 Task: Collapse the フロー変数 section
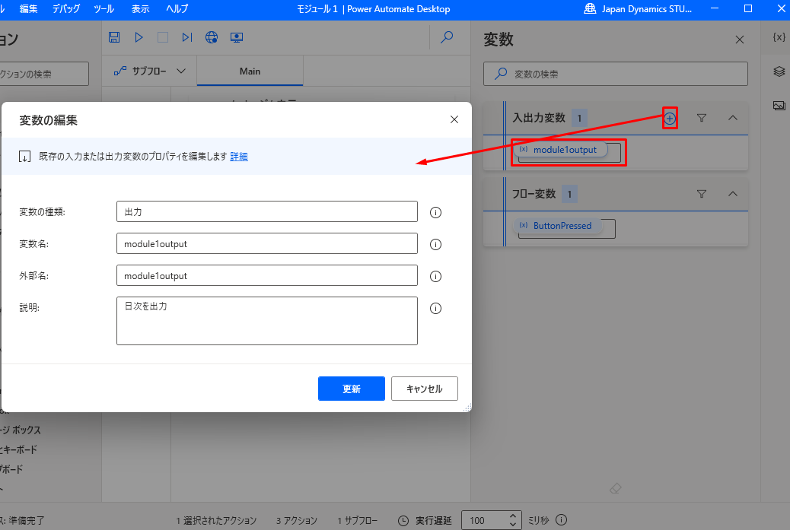point(733,194)
